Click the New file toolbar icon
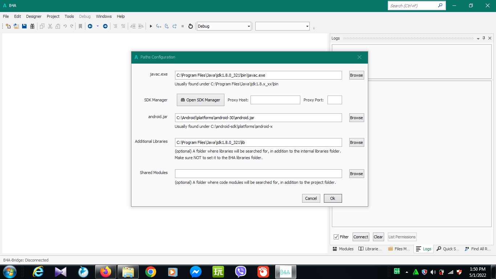The width and height of the screenshot is (496, 279). [8, 26]
